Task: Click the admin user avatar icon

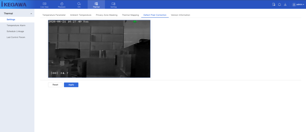Action: click(294, 4)
